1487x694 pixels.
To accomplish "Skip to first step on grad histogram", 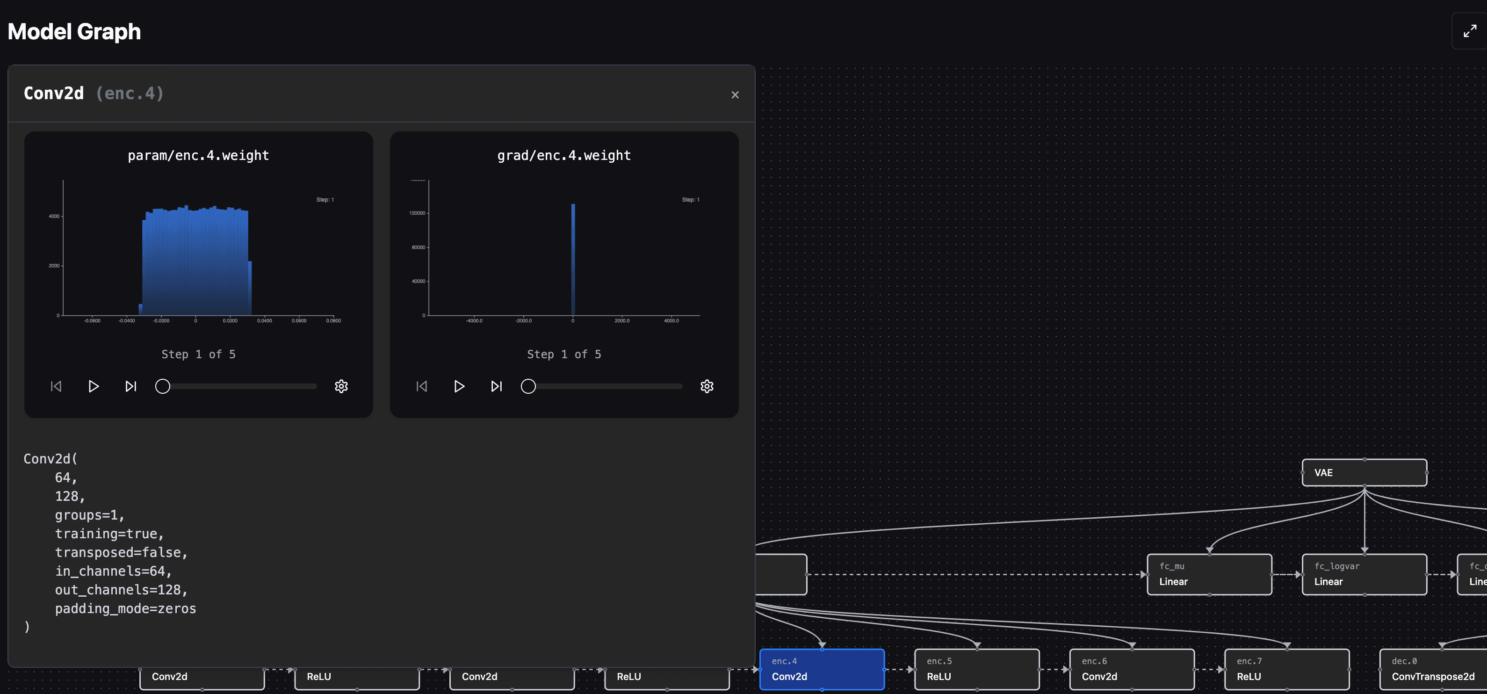I will [421, 386].
